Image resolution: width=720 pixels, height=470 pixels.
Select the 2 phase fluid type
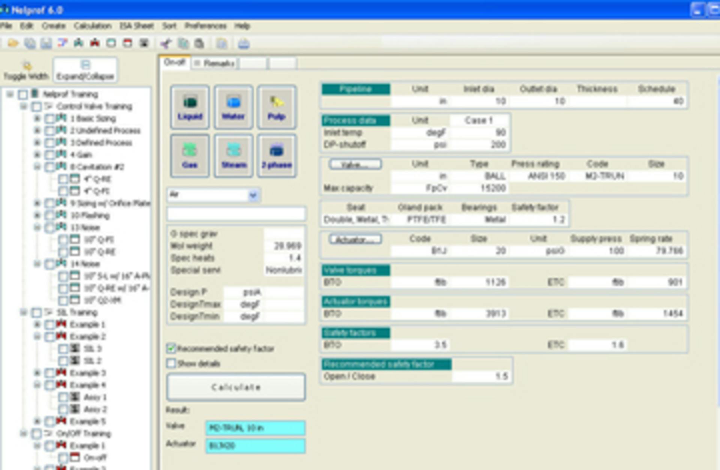click(x=276, y=156)
